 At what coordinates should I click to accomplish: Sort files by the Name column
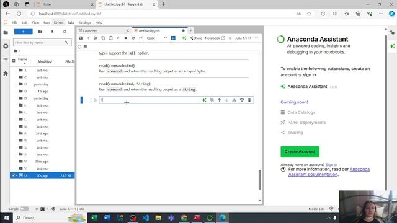coord(22,59)
